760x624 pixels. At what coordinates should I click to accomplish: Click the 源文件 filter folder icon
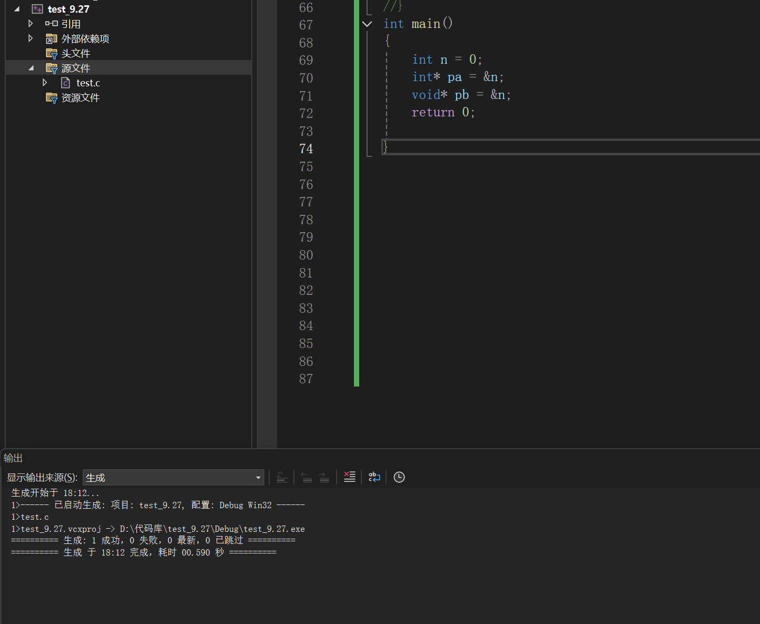52,68
